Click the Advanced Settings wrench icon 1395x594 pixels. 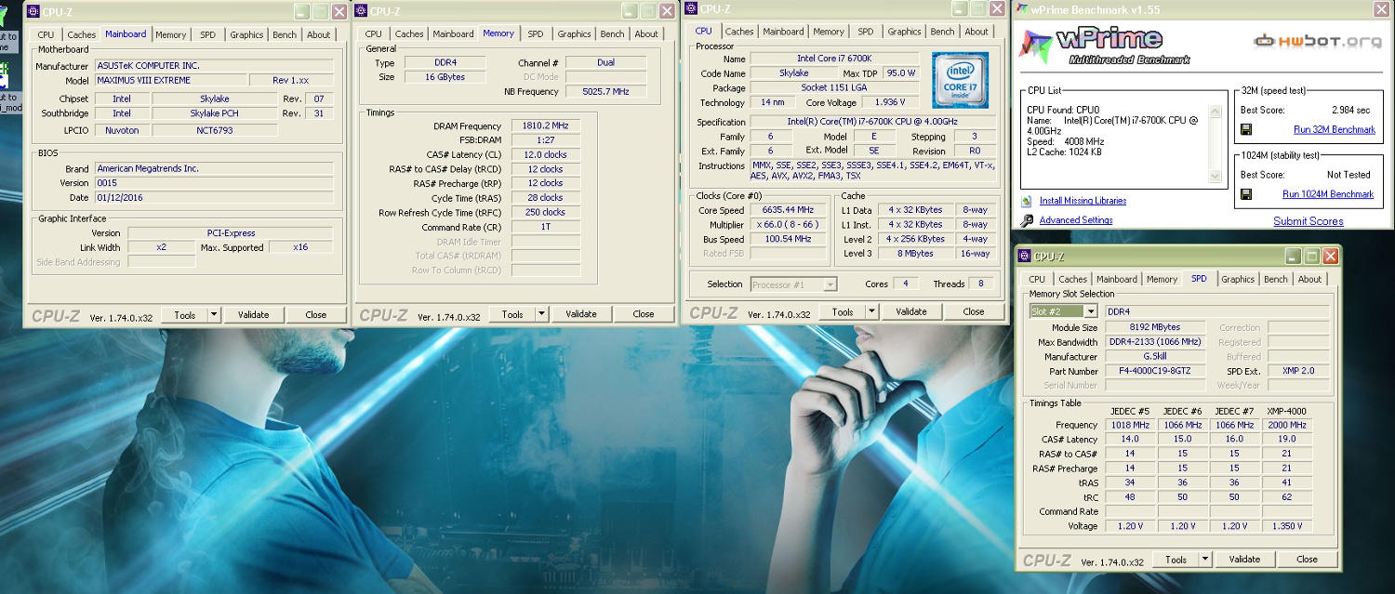coord(1027,220)
